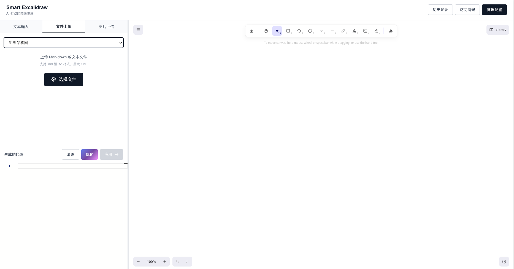
Task: Click the zoom in plus button
Action: click(x=165, y=262)
